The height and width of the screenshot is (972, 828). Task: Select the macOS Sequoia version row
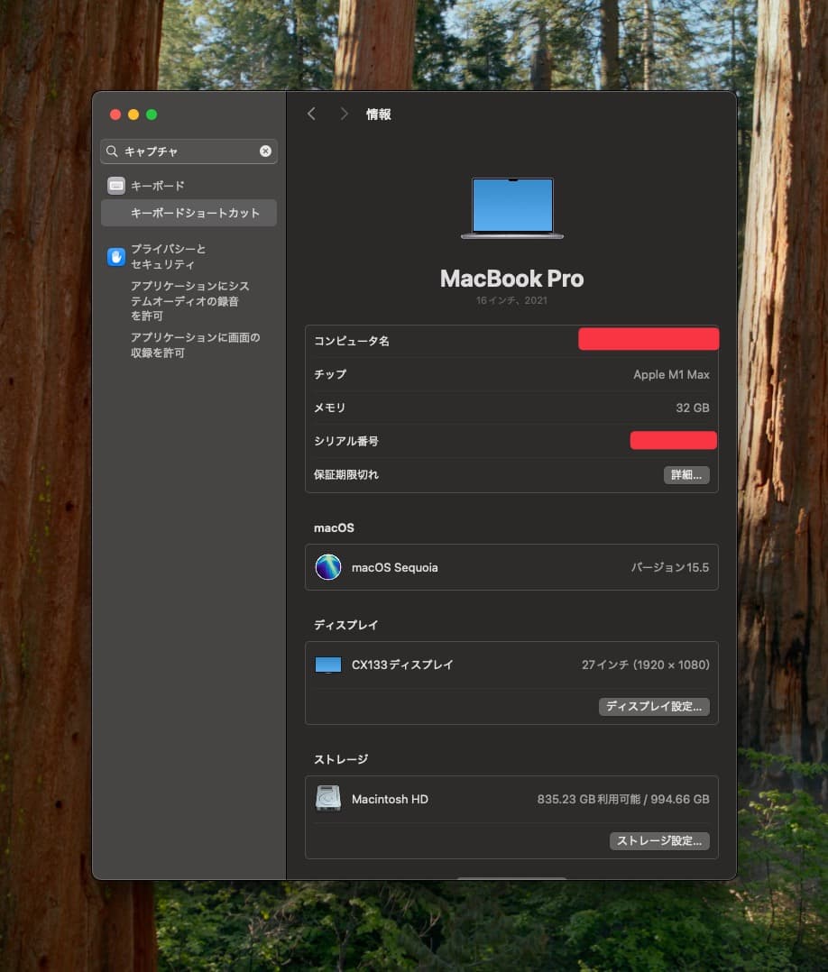tap(511, 567)
